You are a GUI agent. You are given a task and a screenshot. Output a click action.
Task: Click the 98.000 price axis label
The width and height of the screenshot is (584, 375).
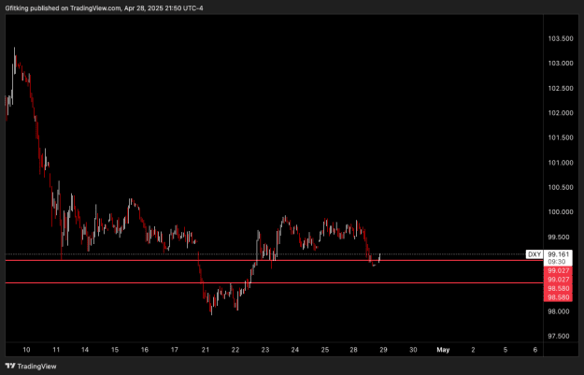click(x=558, y=311)
